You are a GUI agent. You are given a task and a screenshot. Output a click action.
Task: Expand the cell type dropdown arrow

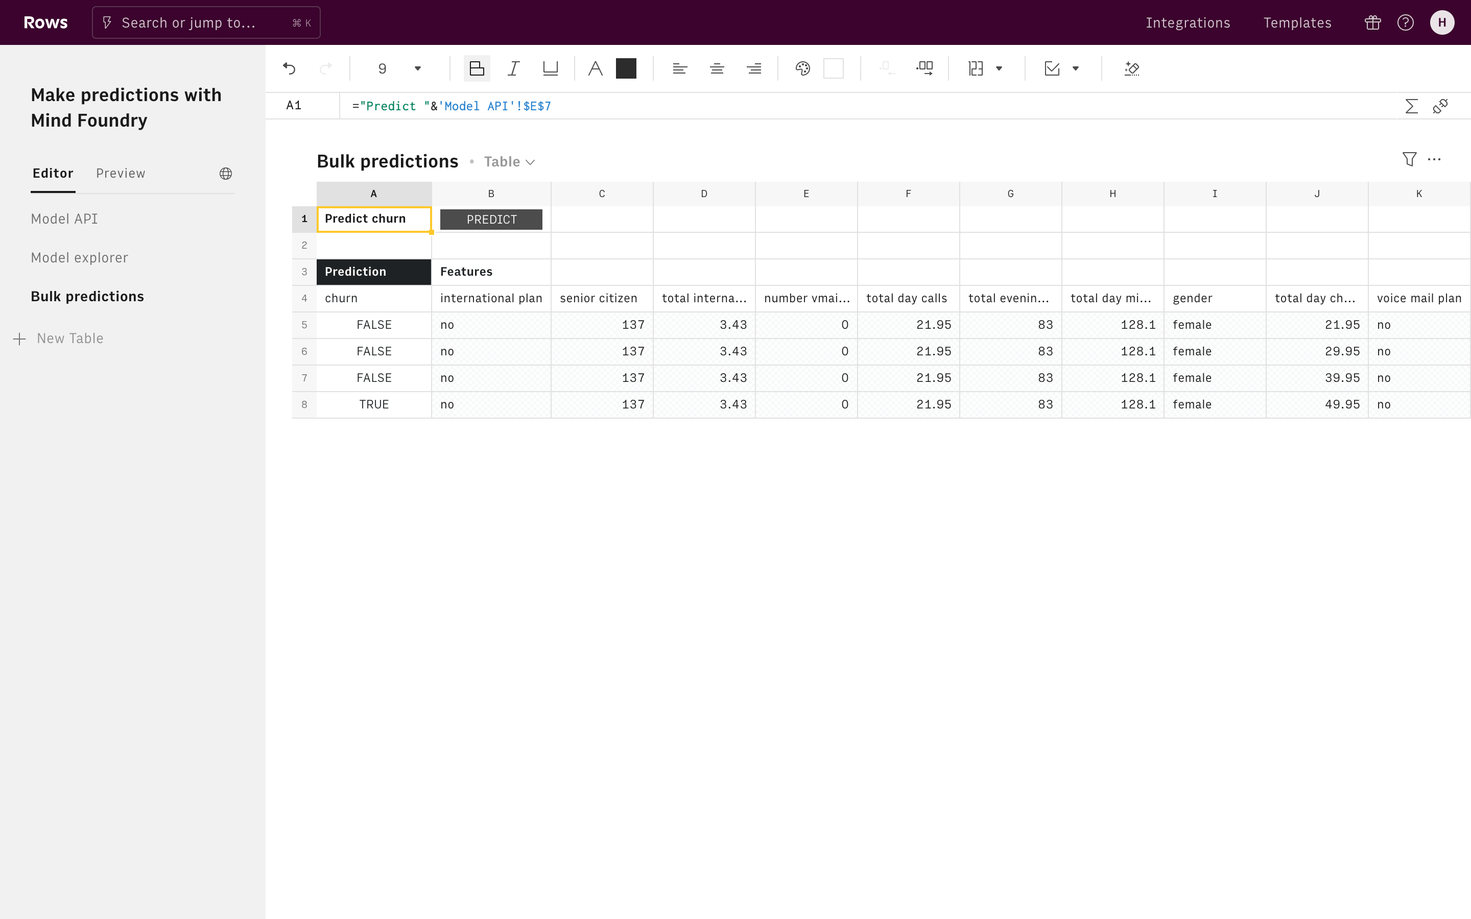[x=1075, y=69]
